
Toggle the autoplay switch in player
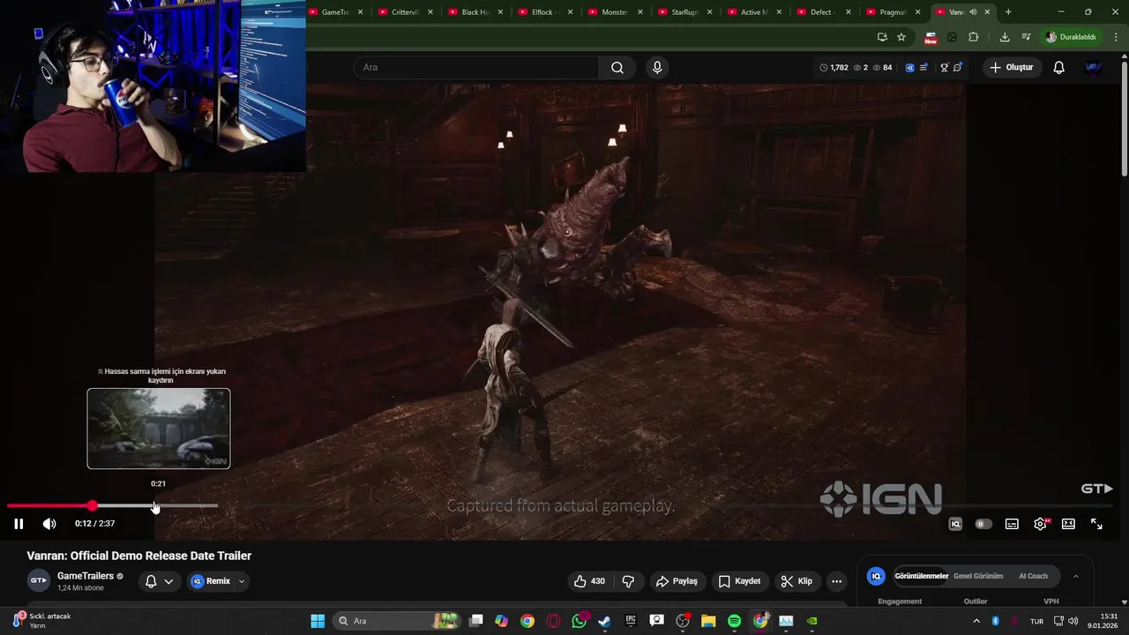[983, 524]
